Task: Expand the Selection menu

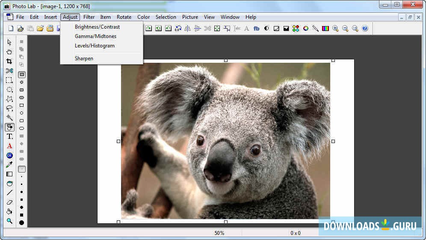Action: [166, 17]
